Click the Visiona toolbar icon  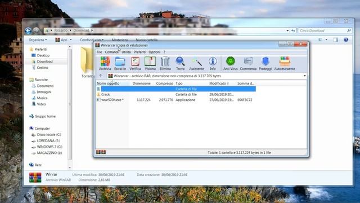150,64
